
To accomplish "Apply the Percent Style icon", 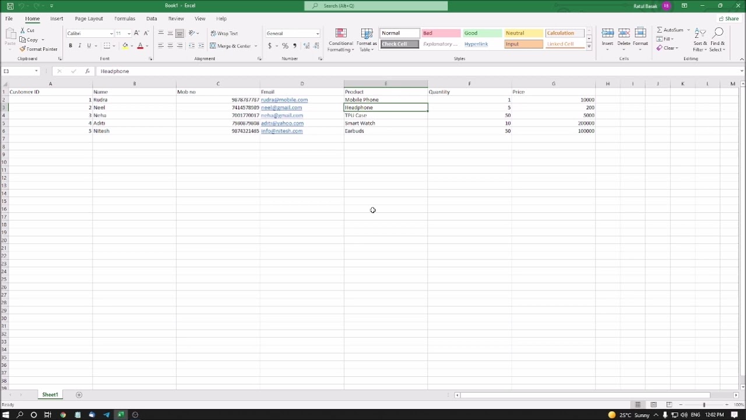I will tap(285, 45).
